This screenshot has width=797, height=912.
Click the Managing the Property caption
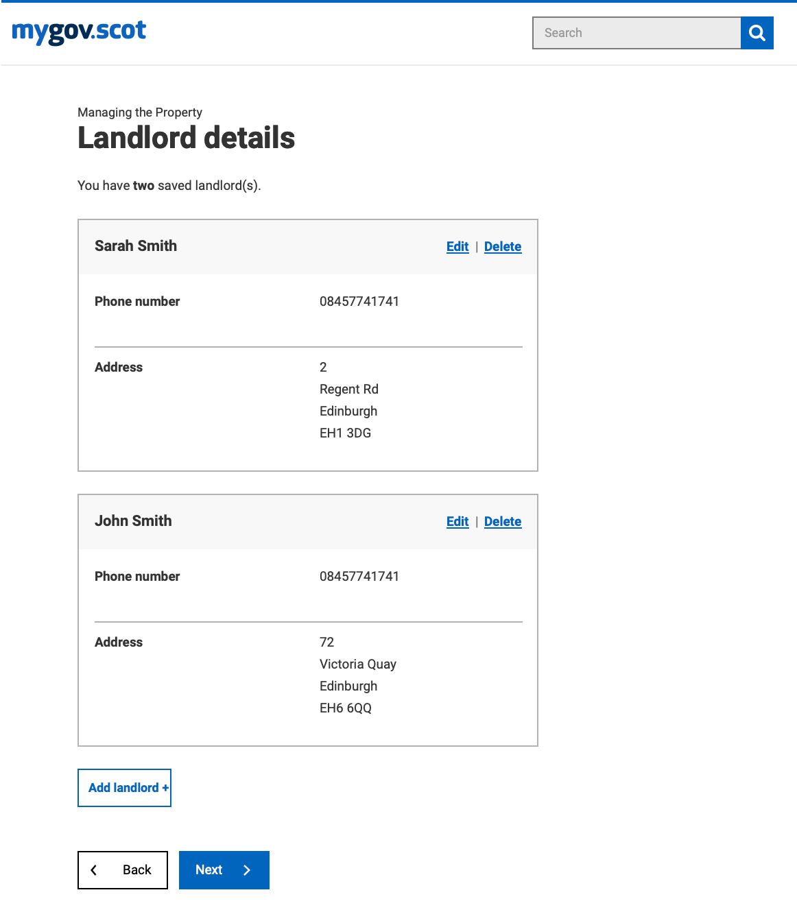tap(140, 112)
